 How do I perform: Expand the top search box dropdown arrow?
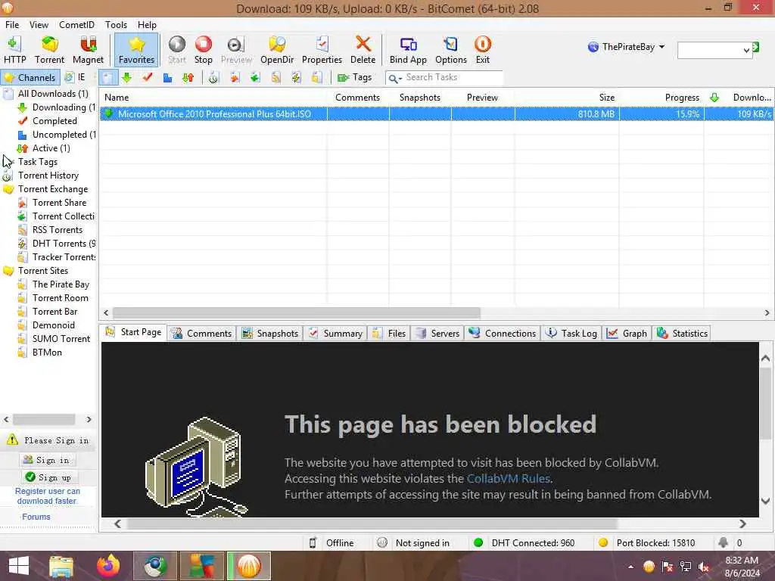tap(746, 50)
